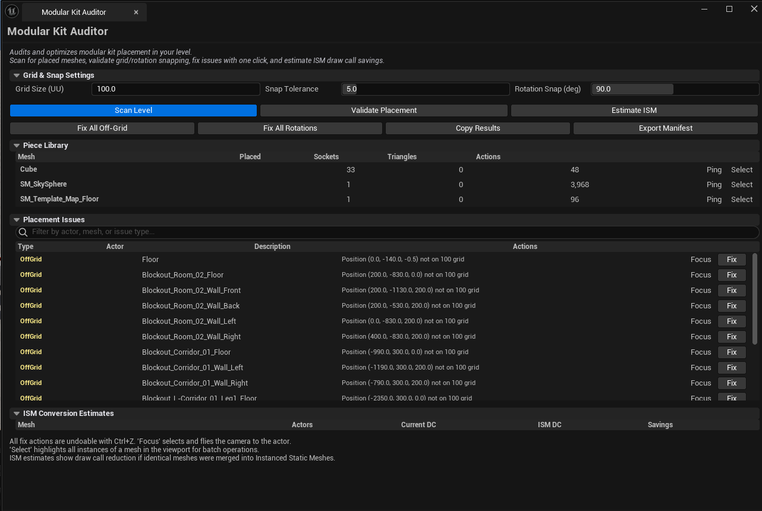The image size is (762, 511).
Task: Click the Type column header in Placement Issues
Action: (x=26, y=247)
